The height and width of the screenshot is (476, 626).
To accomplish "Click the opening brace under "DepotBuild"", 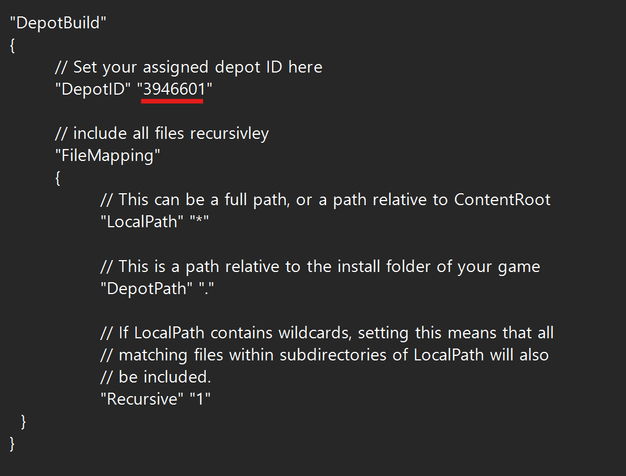I will 12,45.
